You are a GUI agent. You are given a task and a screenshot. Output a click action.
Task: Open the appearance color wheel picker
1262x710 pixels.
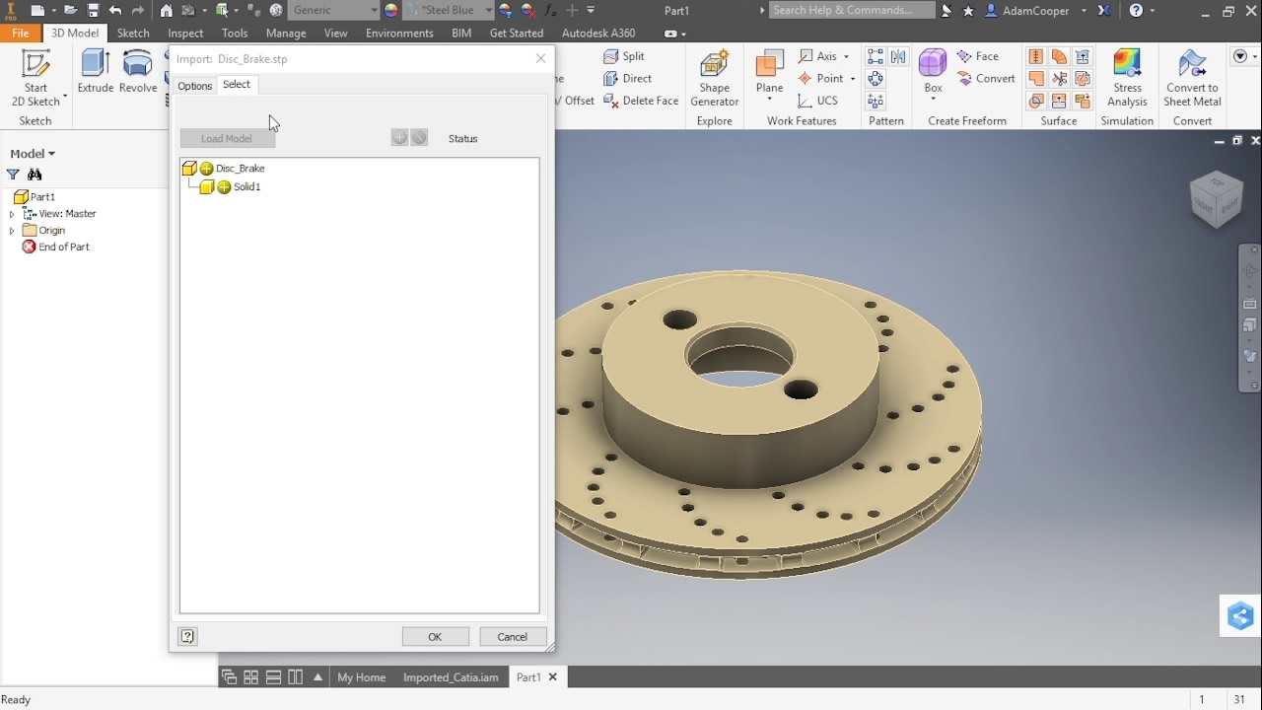point(391,10)
